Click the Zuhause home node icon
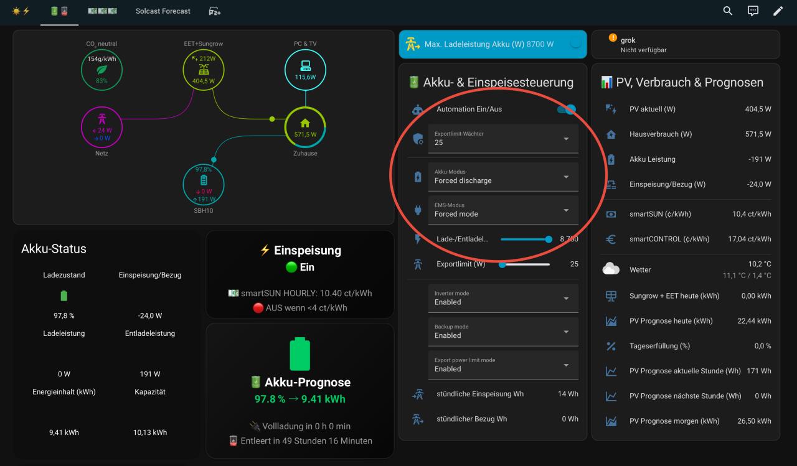This screenshot has height=466, width=797. [x=305, y=127]
